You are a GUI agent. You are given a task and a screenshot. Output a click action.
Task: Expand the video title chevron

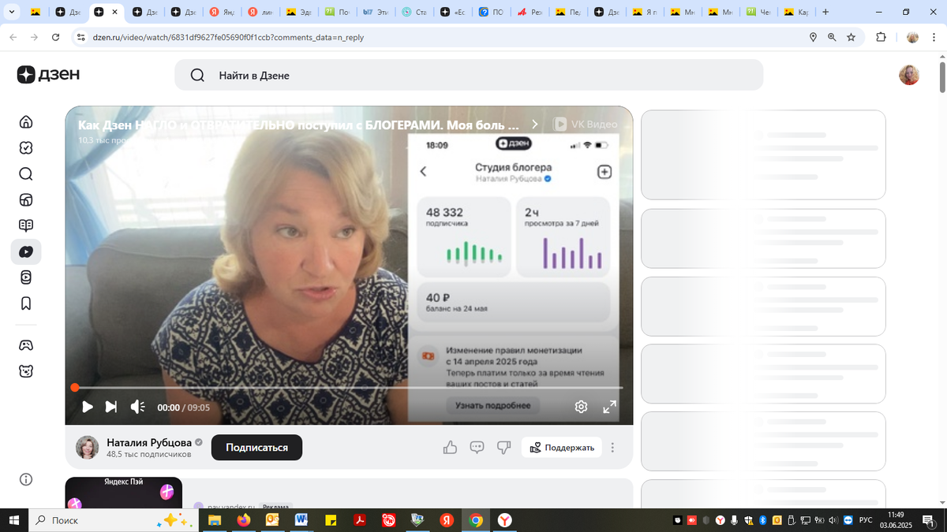coord(535,125)
